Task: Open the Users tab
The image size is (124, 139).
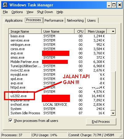Action: tap(91, 20)
